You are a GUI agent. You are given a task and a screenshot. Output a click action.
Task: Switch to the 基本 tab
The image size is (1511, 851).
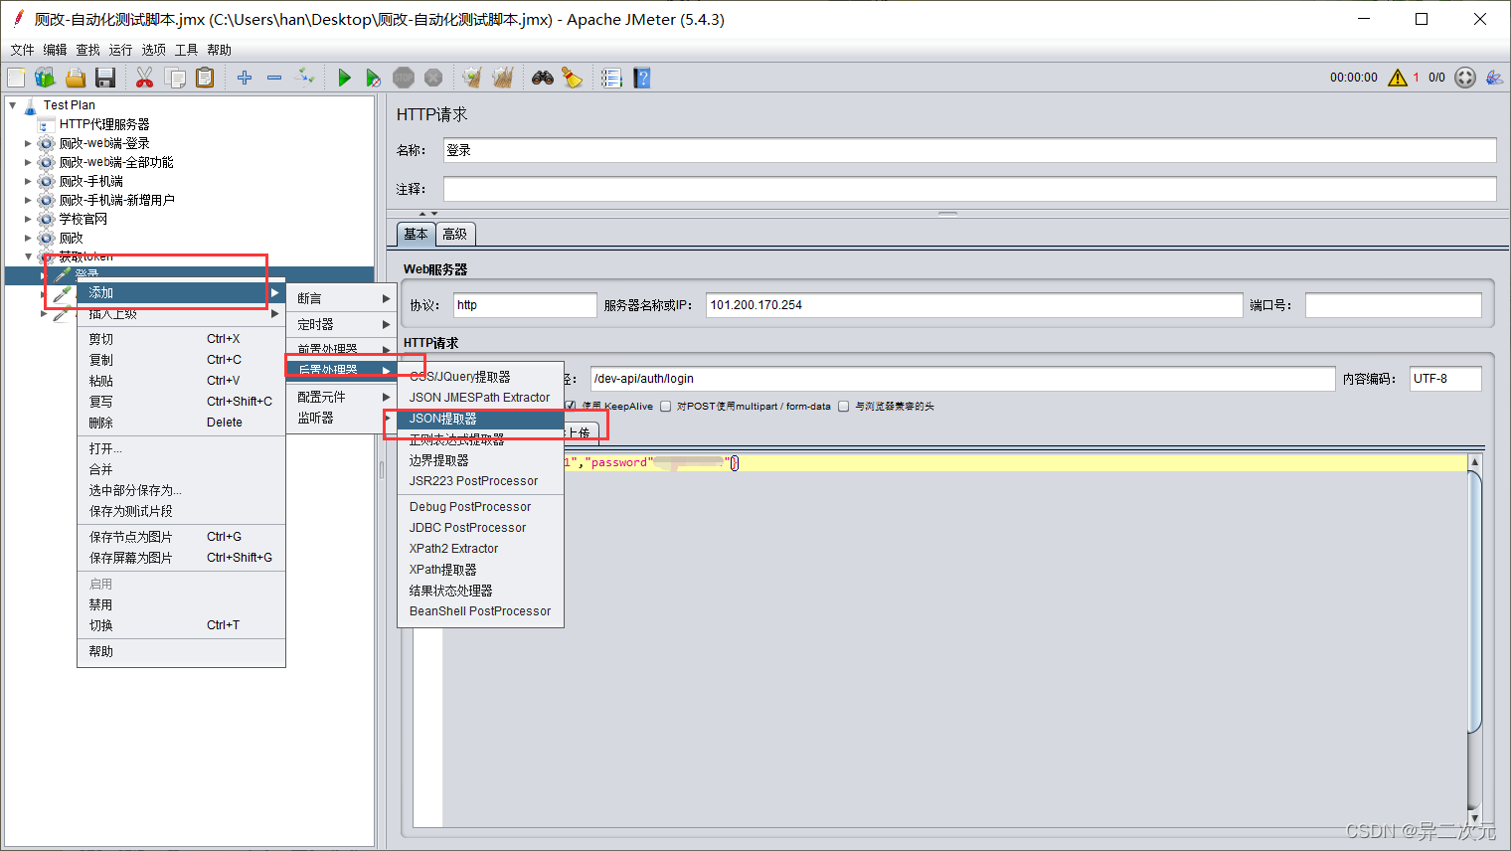[x=416, y=234]
